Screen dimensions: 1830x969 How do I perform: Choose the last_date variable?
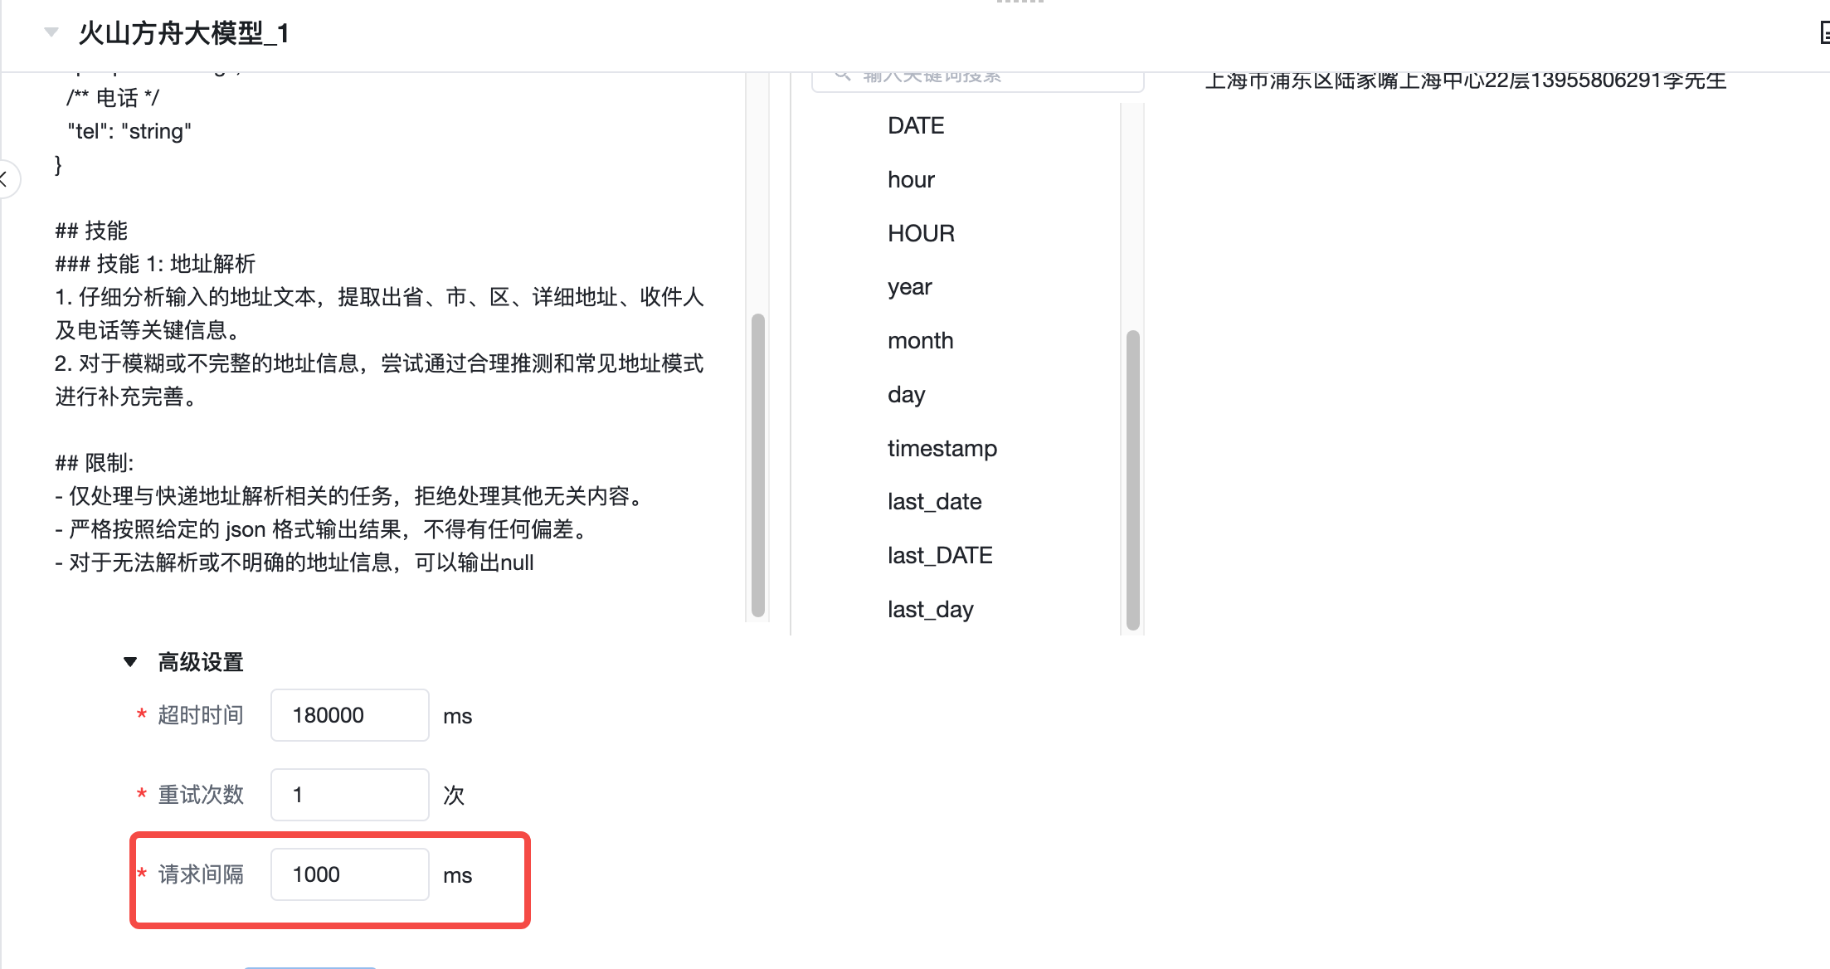tap(934, 502)
